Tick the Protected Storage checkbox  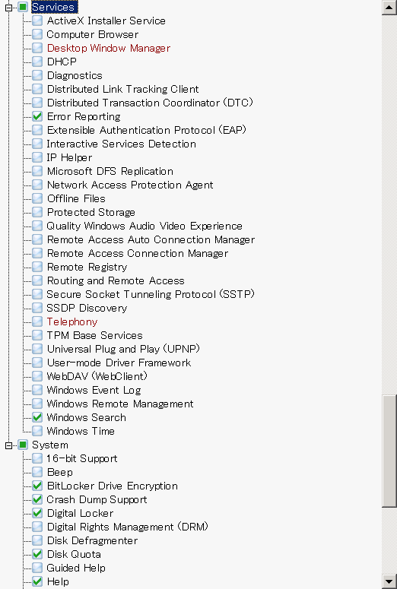point(37,212)
